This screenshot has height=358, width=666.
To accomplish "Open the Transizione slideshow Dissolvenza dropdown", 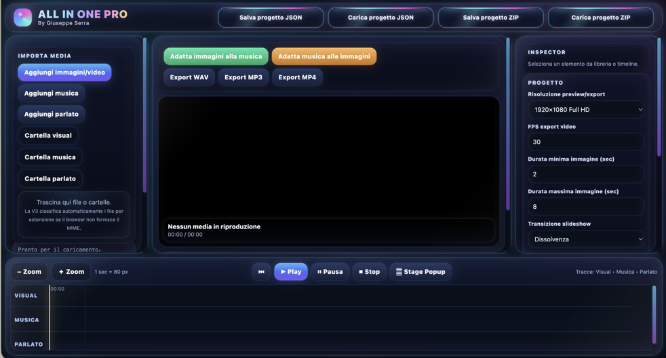I will pos(586,239).
